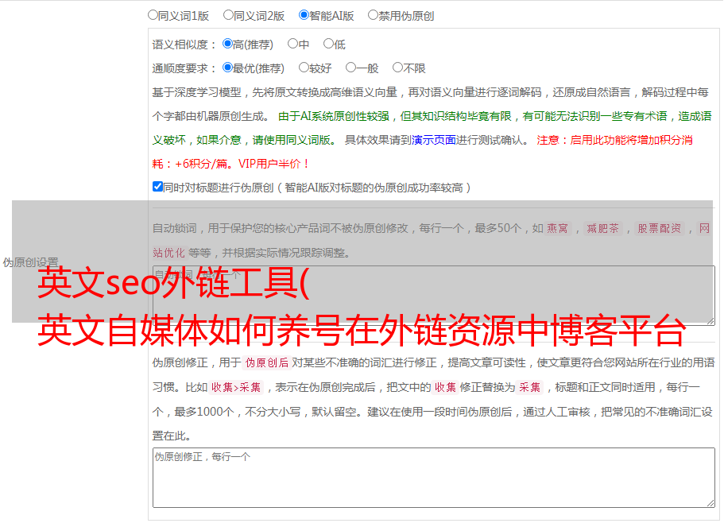Image resolution: width=724 pixels, height=523 pixels.
Task: Toggle 同时对标题进行伪原创 checkbox
Action: (x=157, y=187)
